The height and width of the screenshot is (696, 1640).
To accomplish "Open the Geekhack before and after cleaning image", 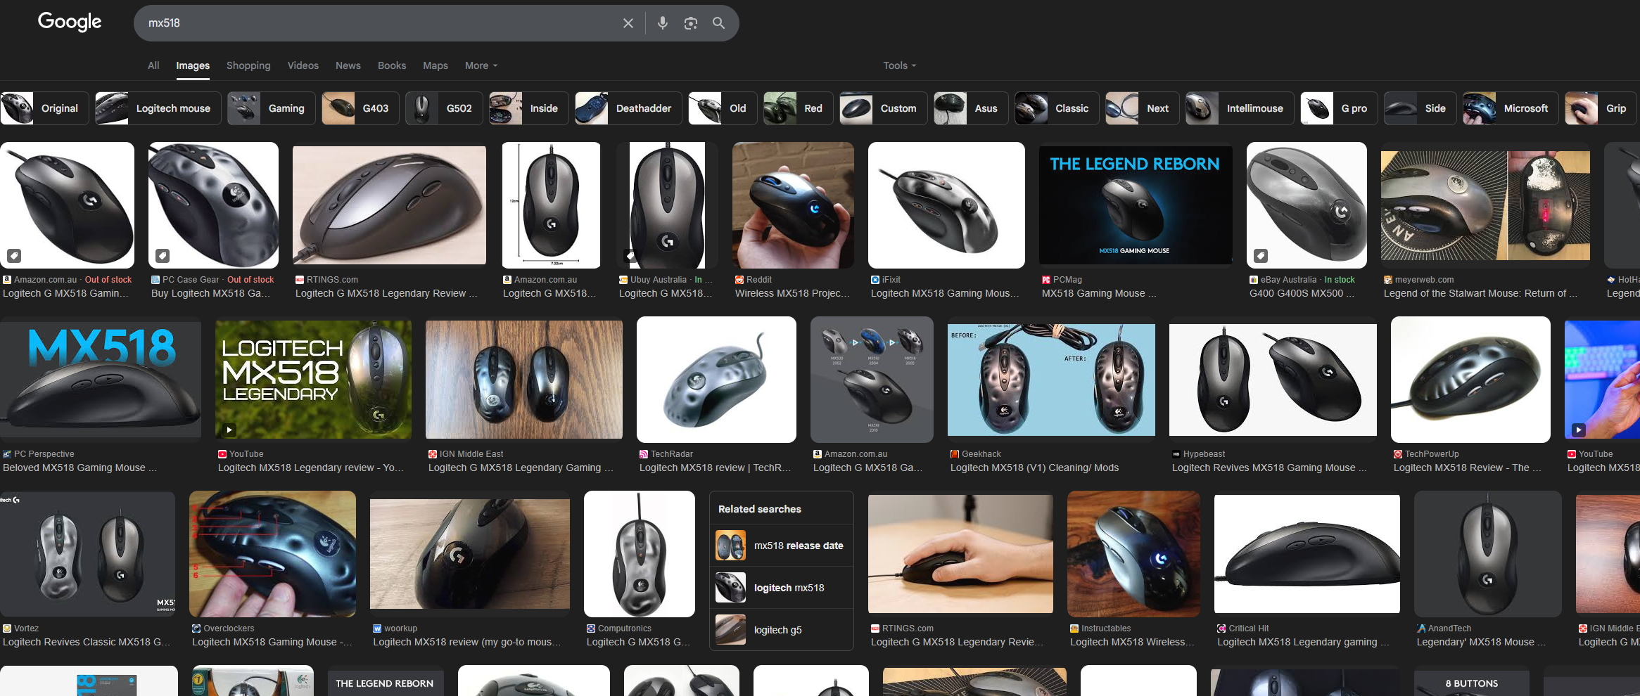I will pos(1051,380).
